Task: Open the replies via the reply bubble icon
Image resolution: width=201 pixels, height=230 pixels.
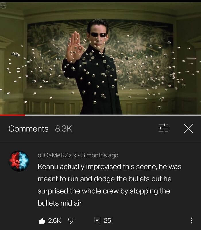Action: point(97,220)
